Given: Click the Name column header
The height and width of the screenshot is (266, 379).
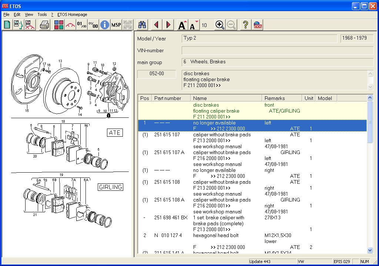Looking at the screenshot, I should [226, 98].
